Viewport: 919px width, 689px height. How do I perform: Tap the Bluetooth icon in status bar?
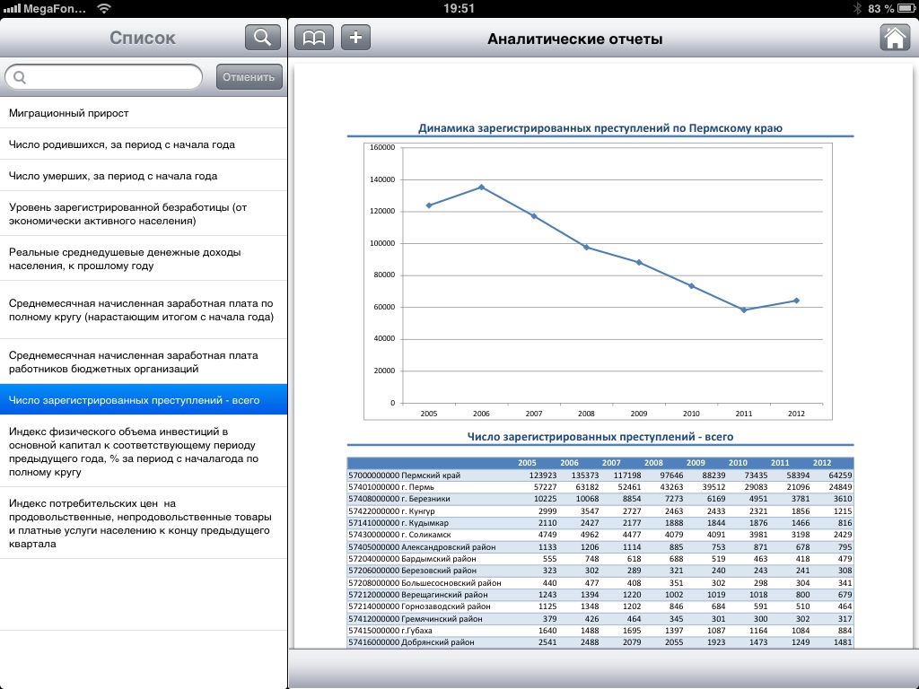[x=856, y=8]
